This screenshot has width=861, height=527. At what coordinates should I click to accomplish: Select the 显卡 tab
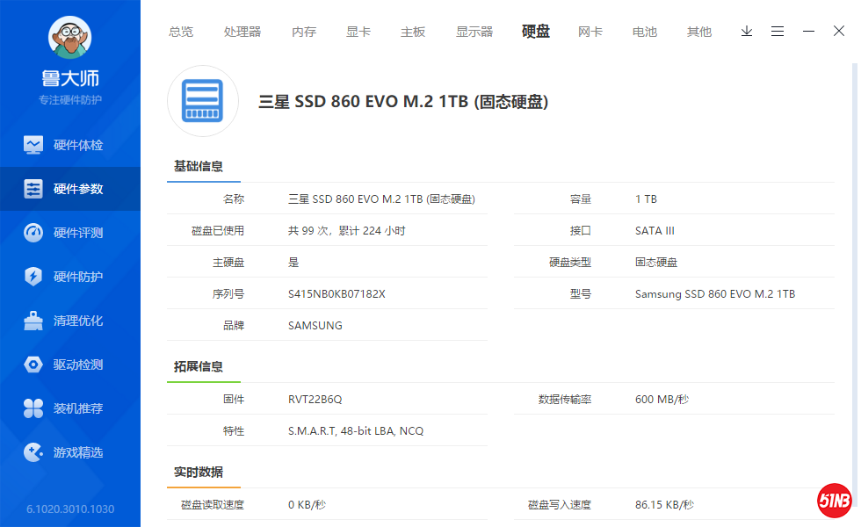(358, 32)
